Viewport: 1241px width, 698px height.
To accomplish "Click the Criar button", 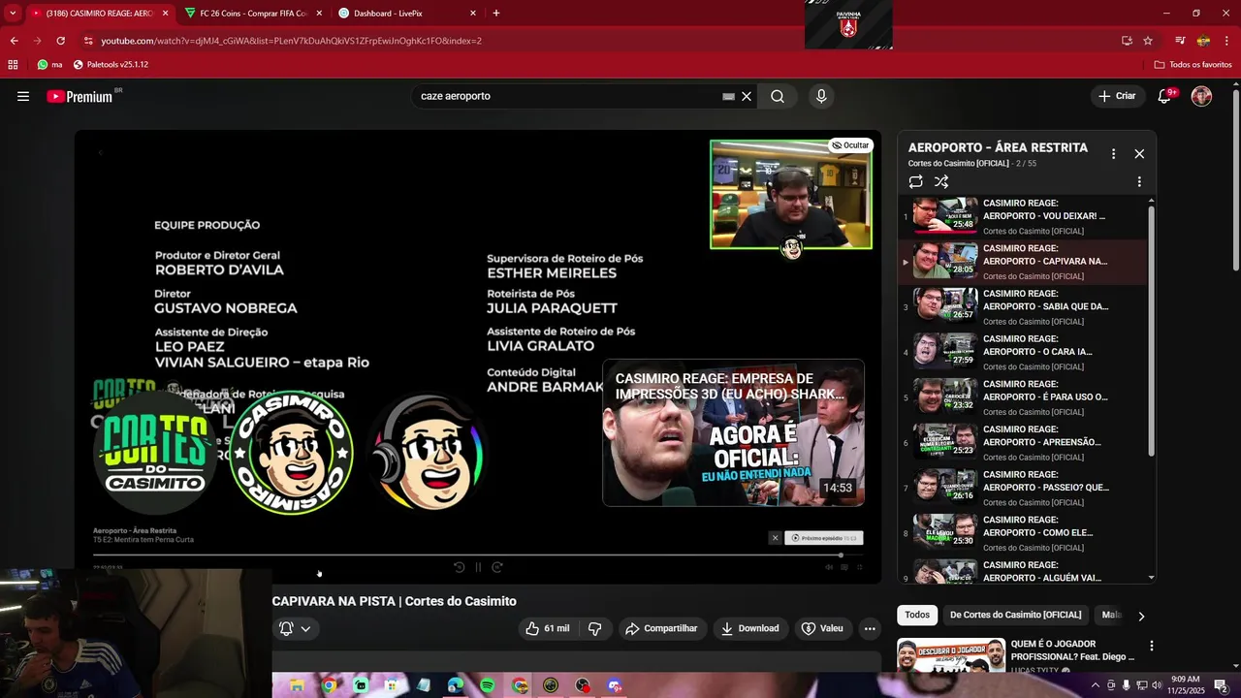I will [x=1117, y=96].
